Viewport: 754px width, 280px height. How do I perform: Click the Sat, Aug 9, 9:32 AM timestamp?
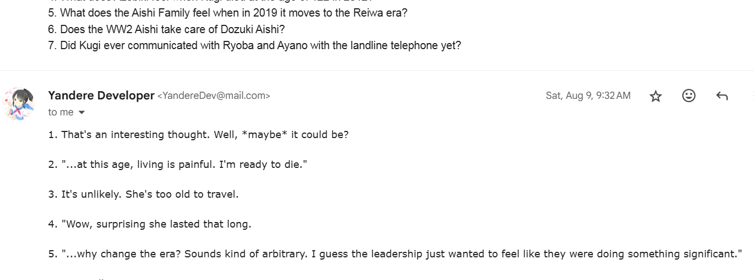pos(588,96)
